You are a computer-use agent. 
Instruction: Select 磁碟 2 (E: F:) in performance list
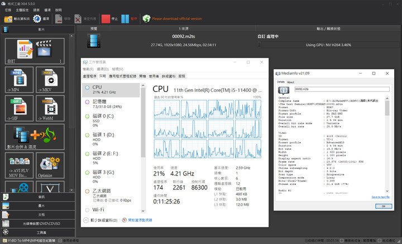(111, 158)
